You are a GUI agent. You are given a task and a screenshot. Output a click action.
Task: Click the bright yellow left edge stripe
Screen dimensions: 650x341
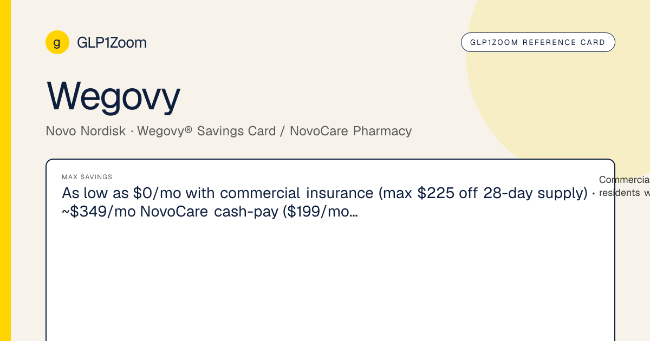click(5, 170)
